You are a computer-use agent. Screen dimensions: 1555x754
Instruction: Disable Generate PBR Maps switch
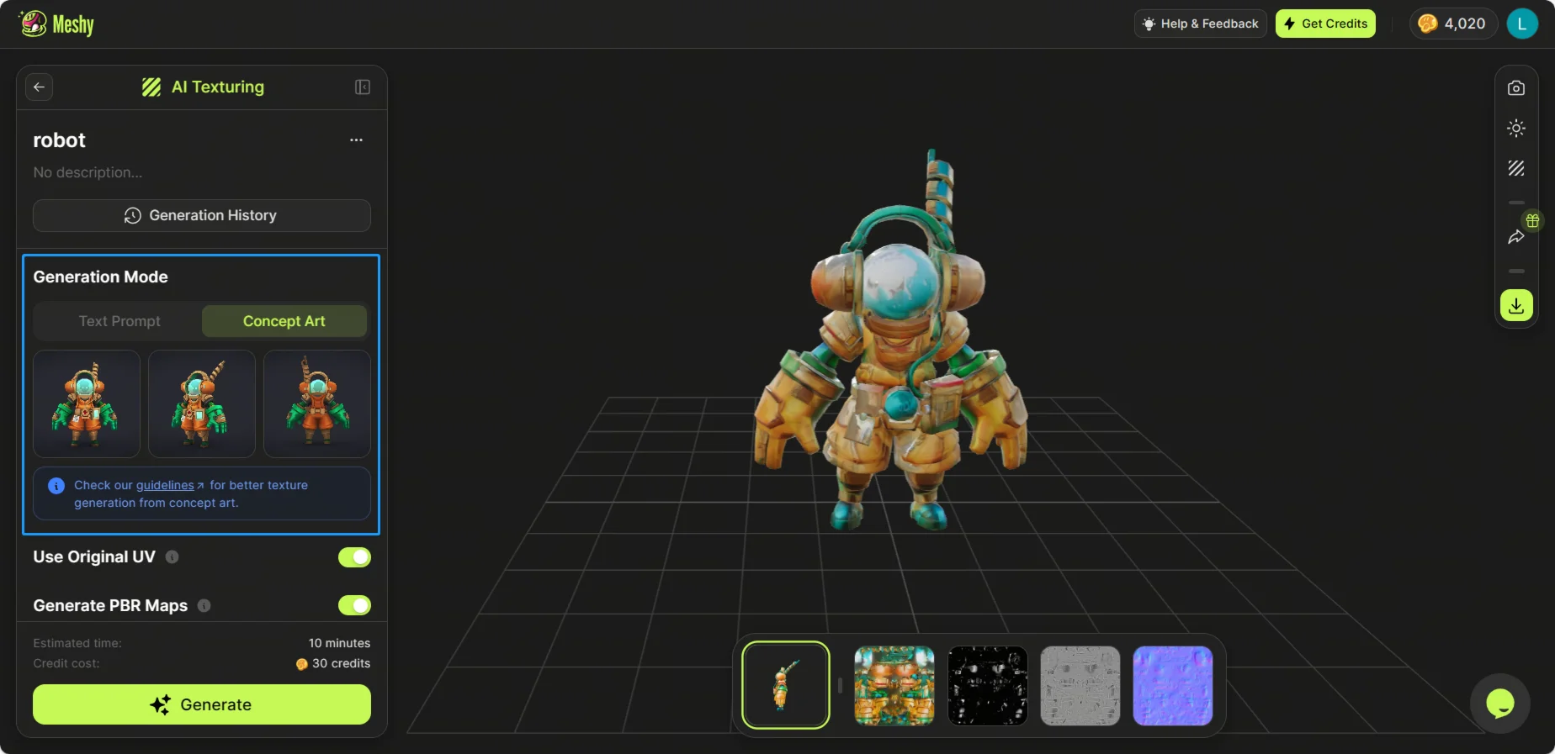(354, 605)
